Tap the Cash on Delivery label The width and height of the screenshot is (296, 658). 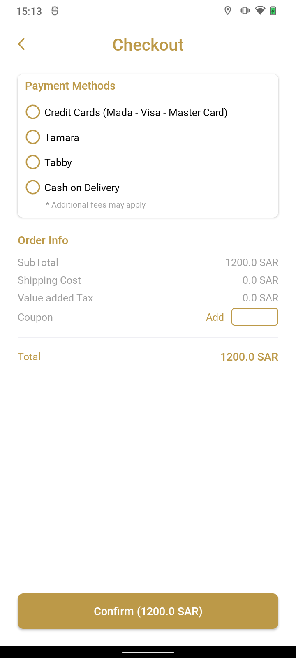point(82,188)
